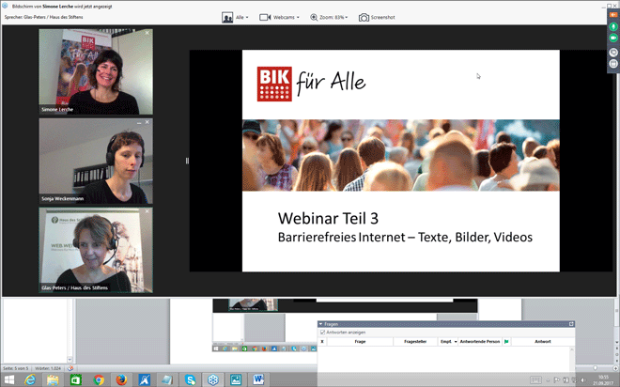Screen dimensions: 620x387
Task: Open the photo viewer taskbar icon
Action: (x=236, y=379)
